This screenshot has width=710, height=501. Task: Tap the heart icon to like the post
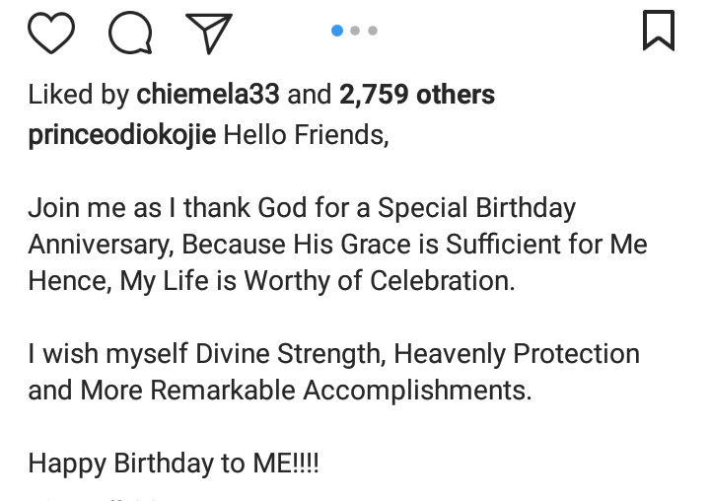coord(51,34)
